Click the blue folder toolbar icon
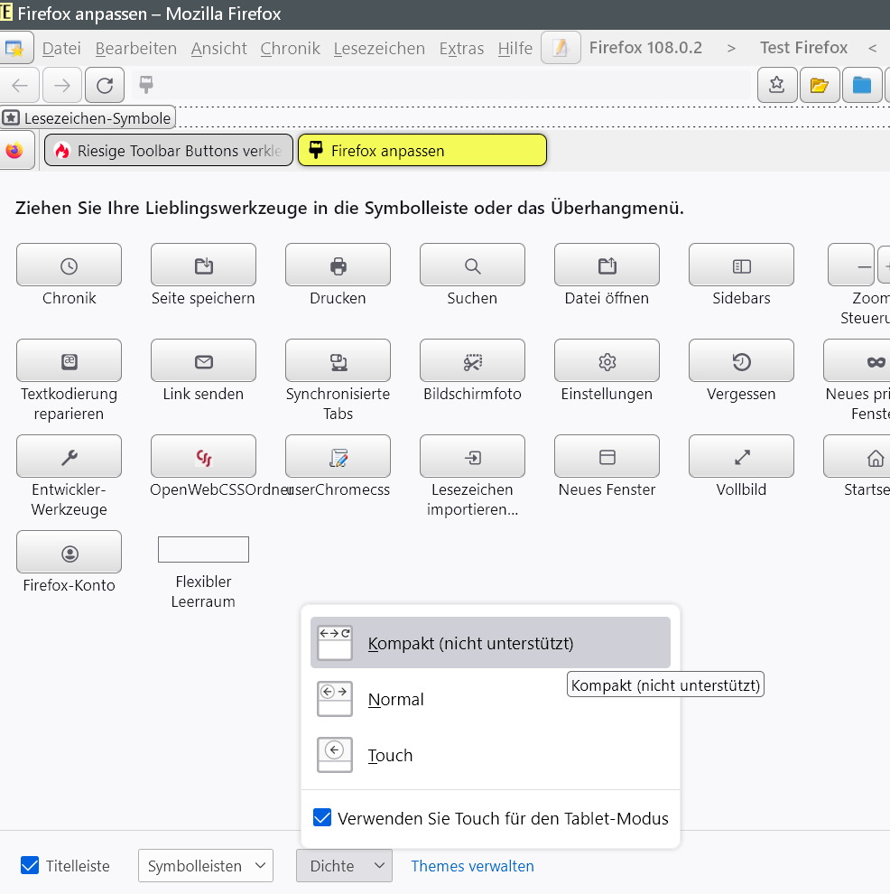 (x=862, y=85)
